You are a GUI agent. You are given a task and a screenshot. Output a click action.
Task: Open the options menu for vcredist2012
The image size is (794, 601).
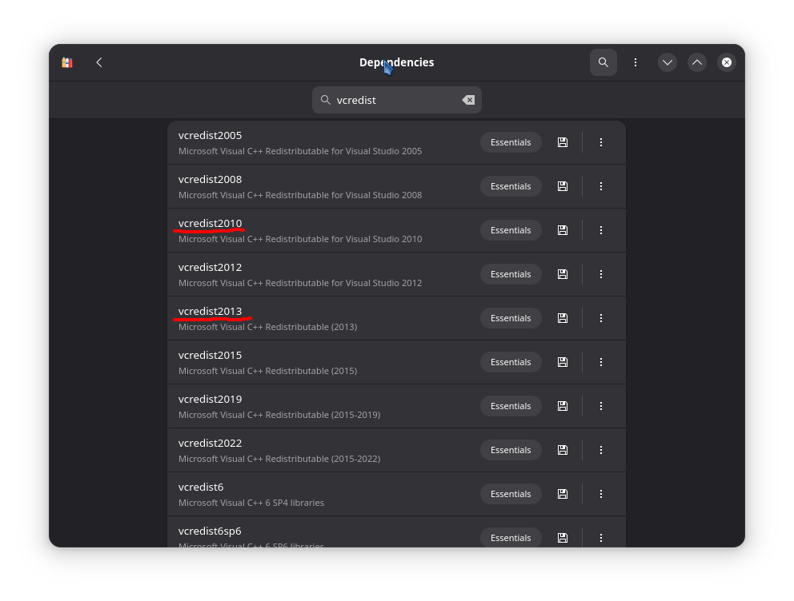601,274
